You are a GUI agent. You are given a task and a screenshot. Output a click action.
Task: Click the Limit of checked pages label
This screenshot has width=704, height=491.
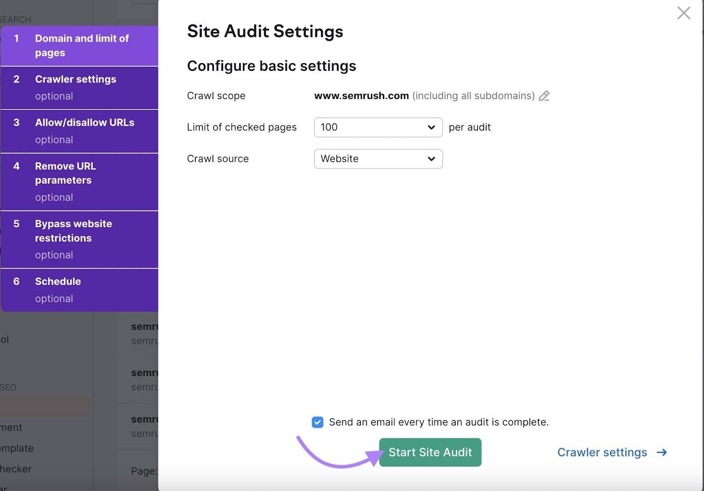point(242,127)
